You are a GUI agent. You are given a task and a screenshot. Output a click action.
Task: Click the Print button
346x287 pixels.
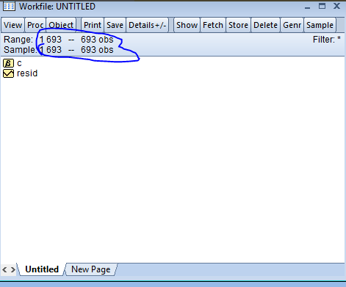tap(93, 25)
